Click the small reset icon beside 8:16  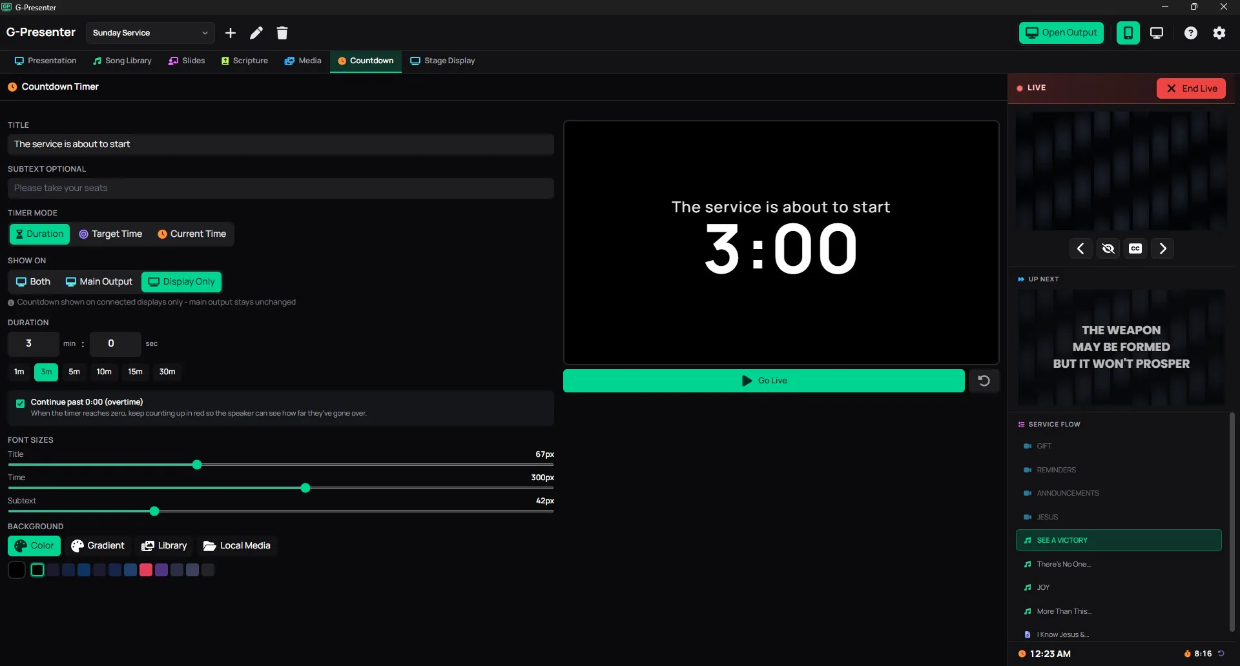[1221, 654]
